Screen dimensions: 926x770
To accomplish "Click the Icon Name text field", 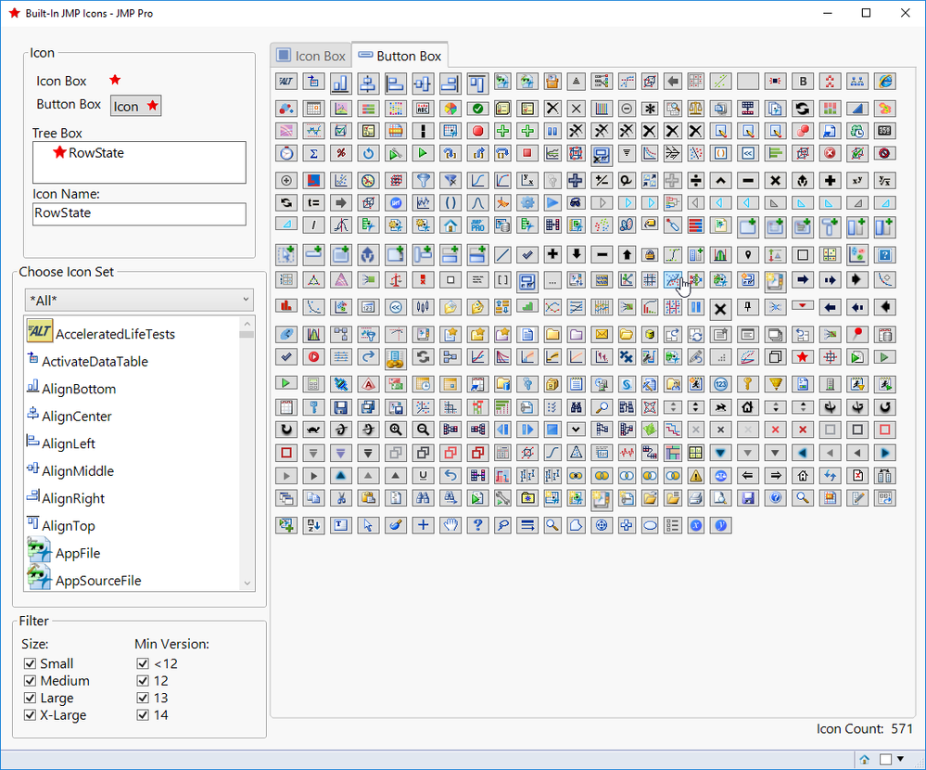I will click(139, 213).
